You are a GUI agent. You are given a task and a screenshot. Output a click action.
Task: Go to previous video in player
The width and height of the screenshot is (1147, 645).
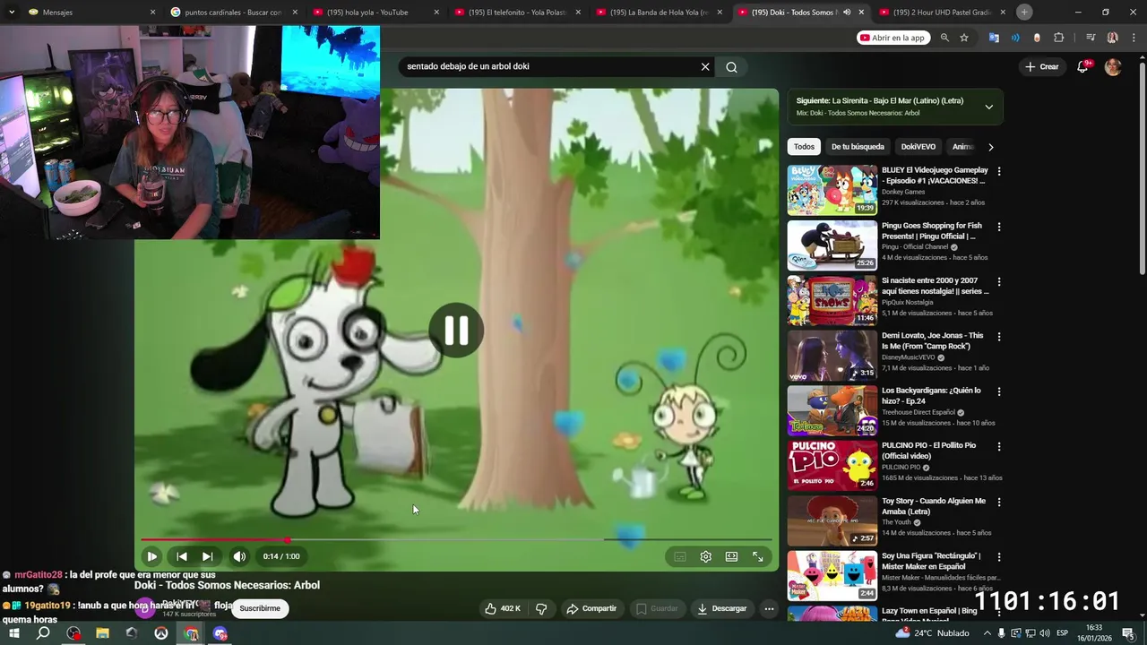coord(182,556)
